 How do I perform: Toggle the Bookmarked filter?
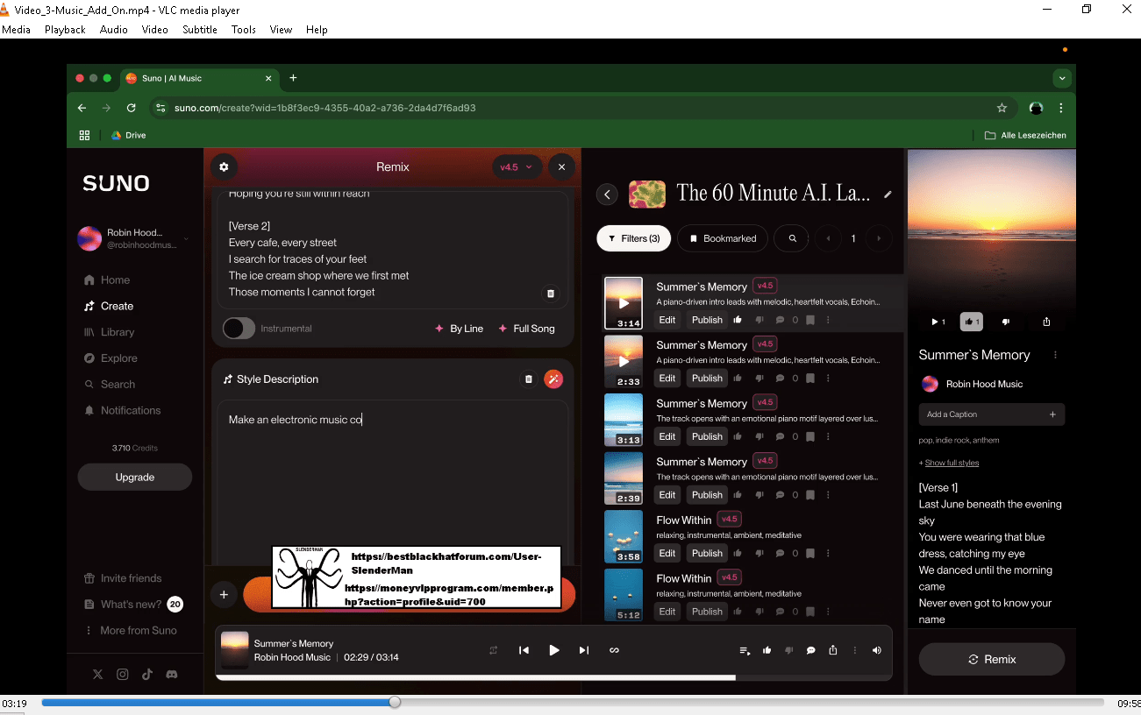[723, 238]
